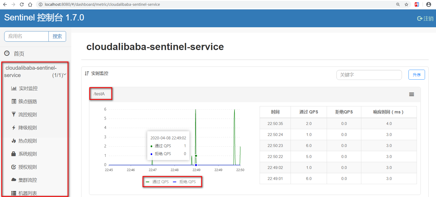Click table cell 22:50:23
Image resolution: width=436 pixels, height=197 pixels.
(275, 146)
